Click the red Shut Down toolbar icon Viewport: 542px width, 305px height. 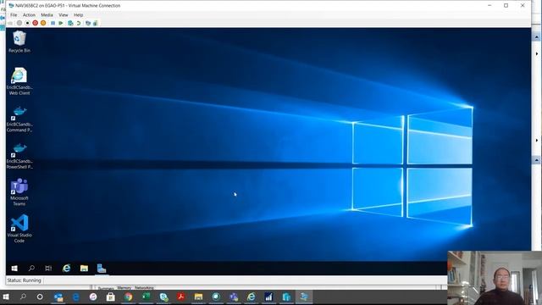click(36, 23)
